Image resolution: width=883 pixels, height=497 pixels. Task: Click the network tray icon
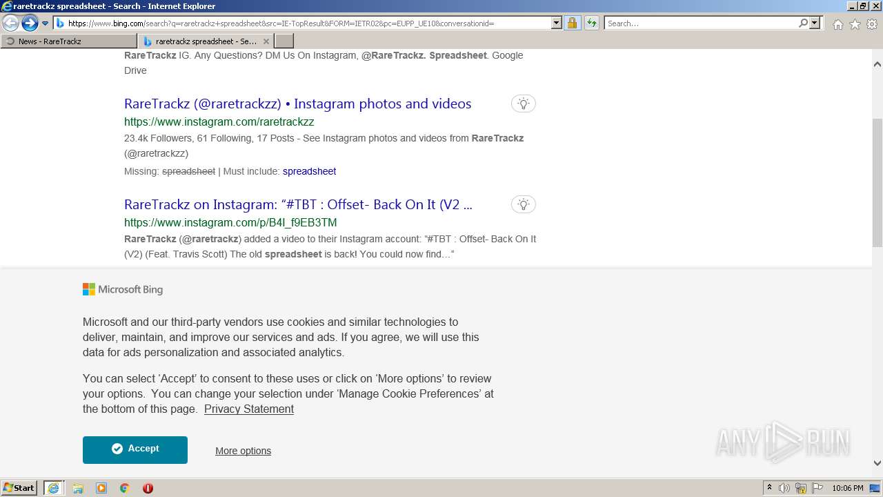[801, 488]
